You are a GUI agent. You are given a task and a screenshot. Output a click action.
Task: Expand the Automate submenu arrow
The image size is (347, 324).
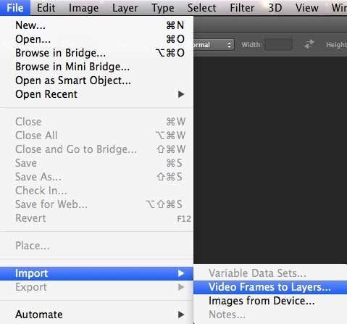181,315
